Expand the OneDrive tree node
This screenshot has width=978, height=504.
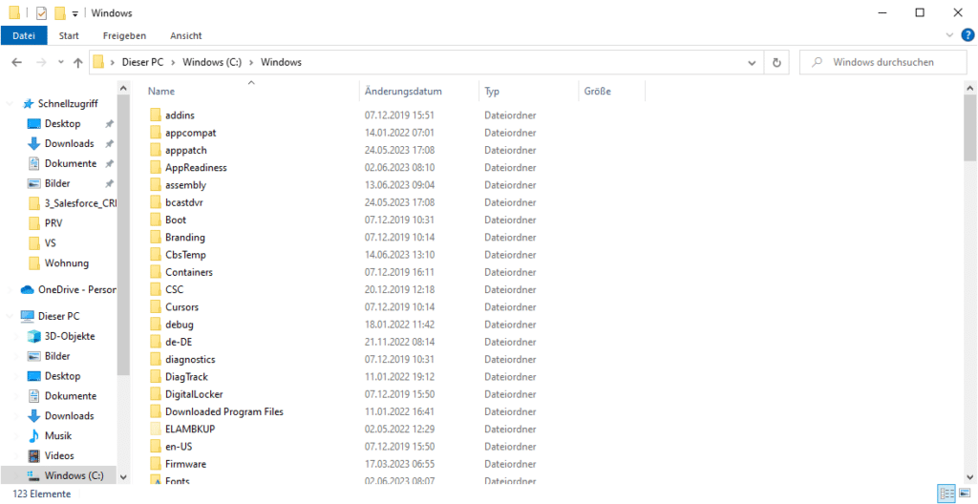pos(10,289)
